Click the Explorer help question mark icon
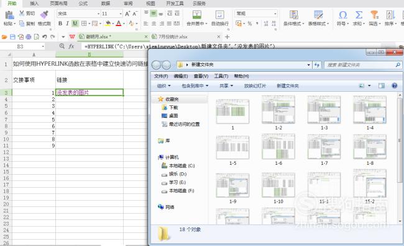This screenshot has height=246, width=404. pos(394,86)
